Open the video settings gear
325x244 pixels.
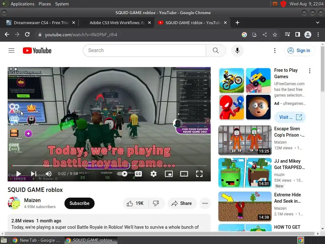tap(154, 174)
